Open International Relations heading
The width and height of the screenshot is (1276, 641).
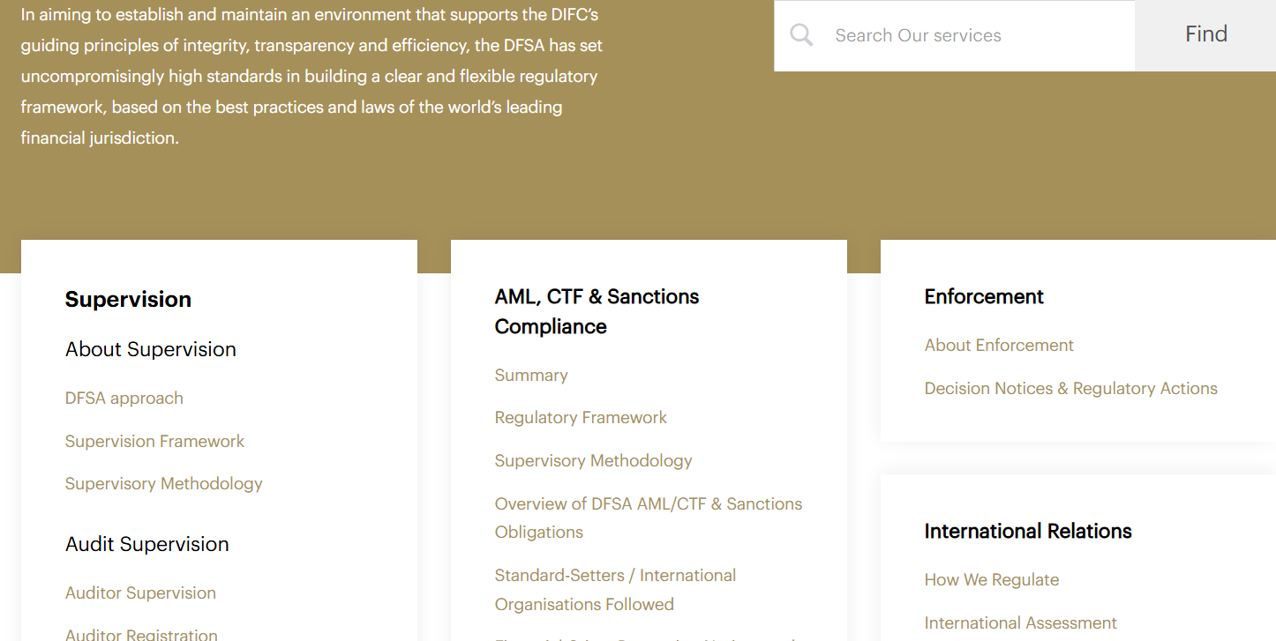tap(1028, 532)
